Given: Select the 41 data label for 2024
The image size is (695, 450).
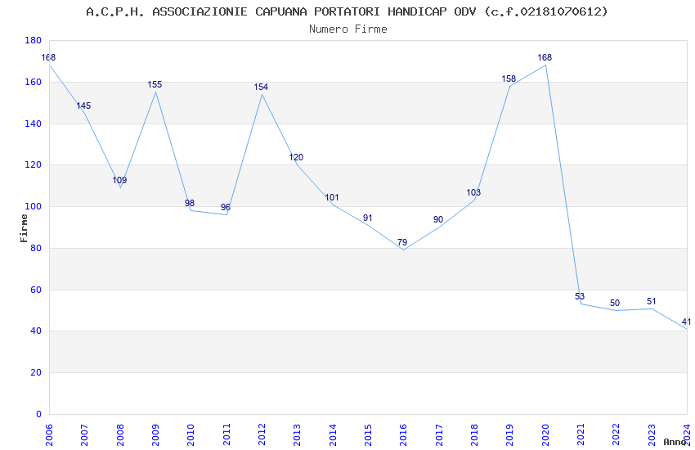Looking at the screenshot, I should pyautogui.click(x=687, y=322).
